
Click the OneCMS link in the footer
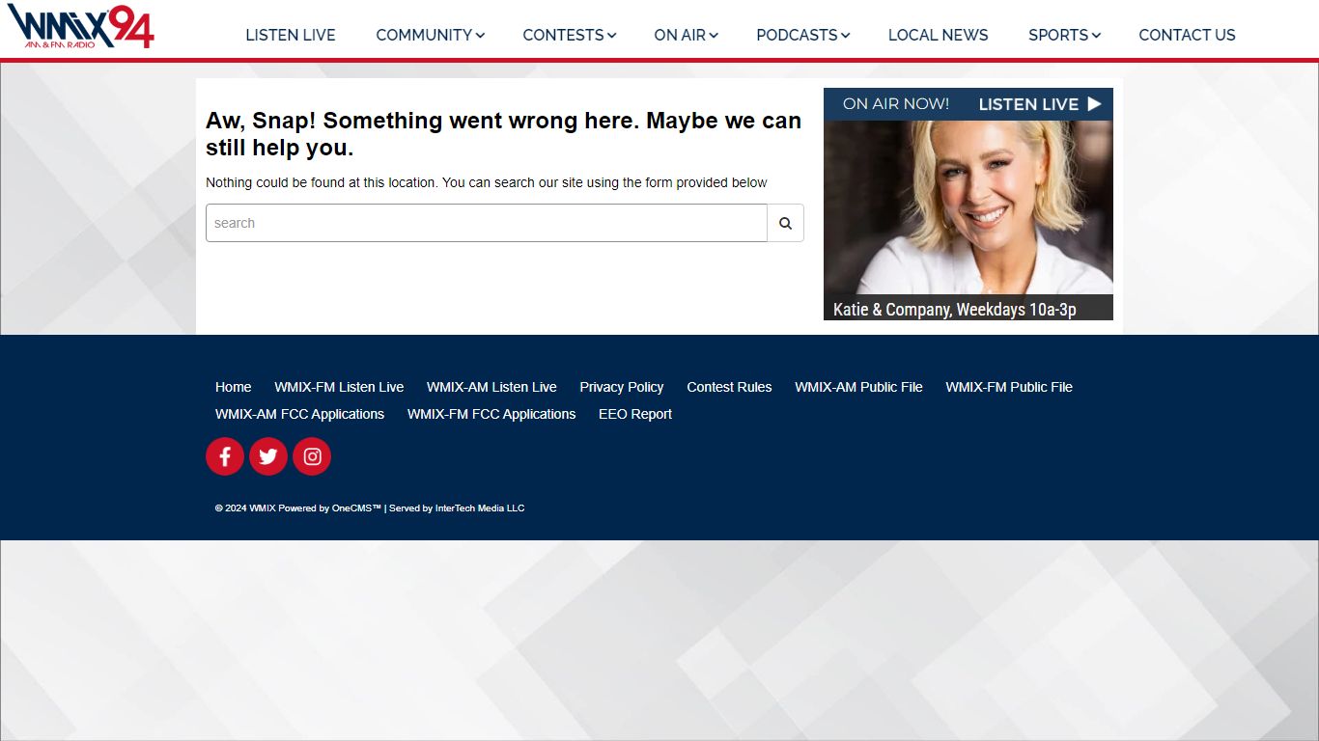pos(356,508)
